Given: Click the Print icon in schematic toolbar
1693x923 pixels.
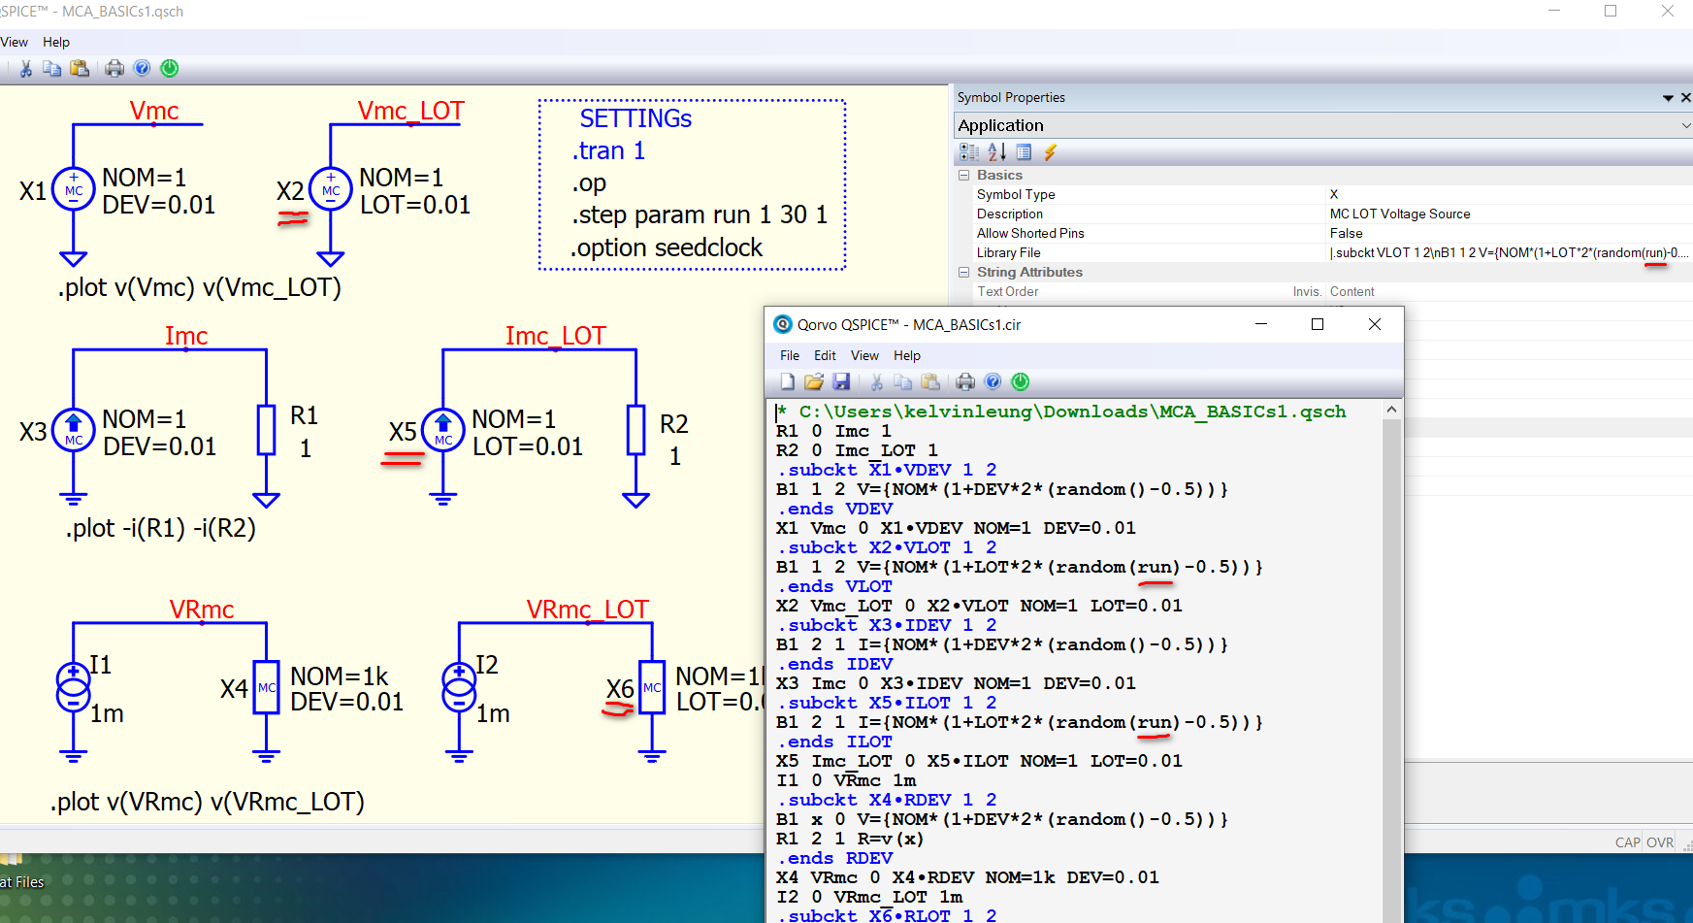Looking at the screenshot, I should point(114,68).
